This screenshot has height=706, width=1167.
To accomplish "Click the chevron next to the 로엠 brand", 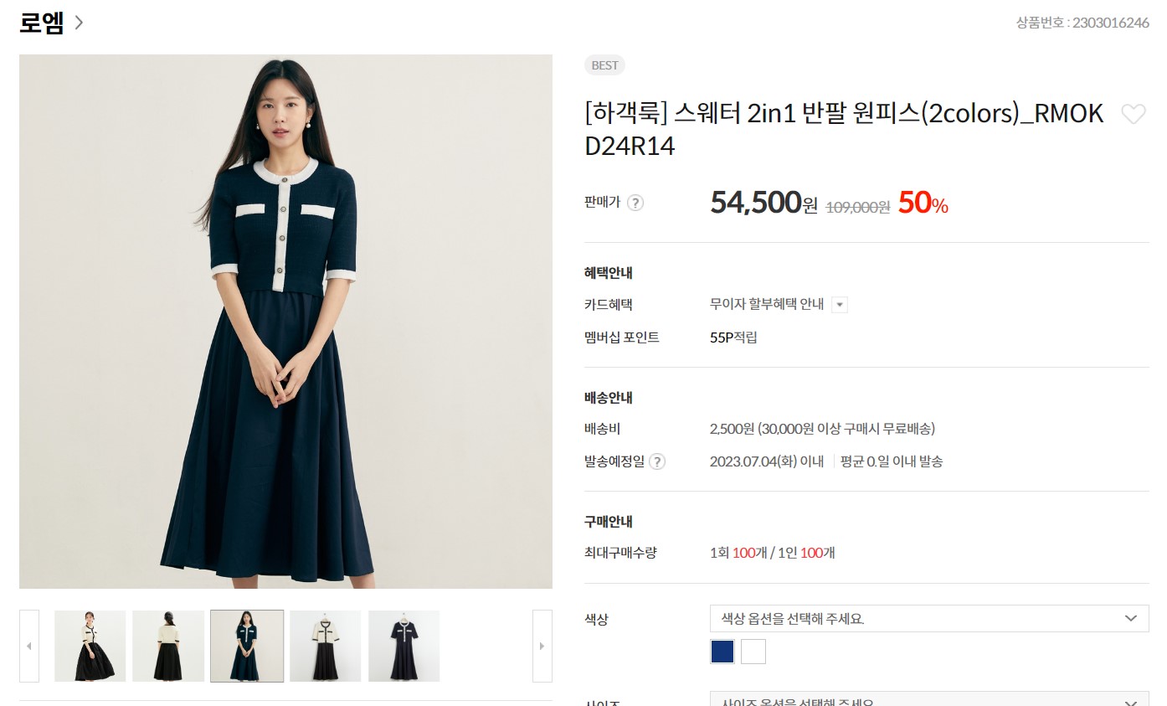I will pos(79,23).
